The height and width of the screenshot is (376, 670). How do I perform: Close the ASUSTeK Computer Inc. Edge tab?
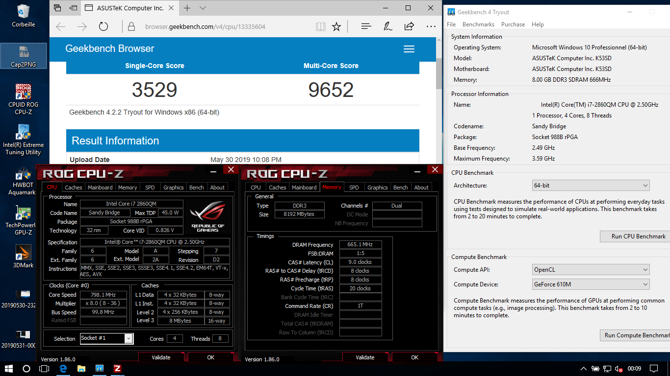click(x=171, y=8)
